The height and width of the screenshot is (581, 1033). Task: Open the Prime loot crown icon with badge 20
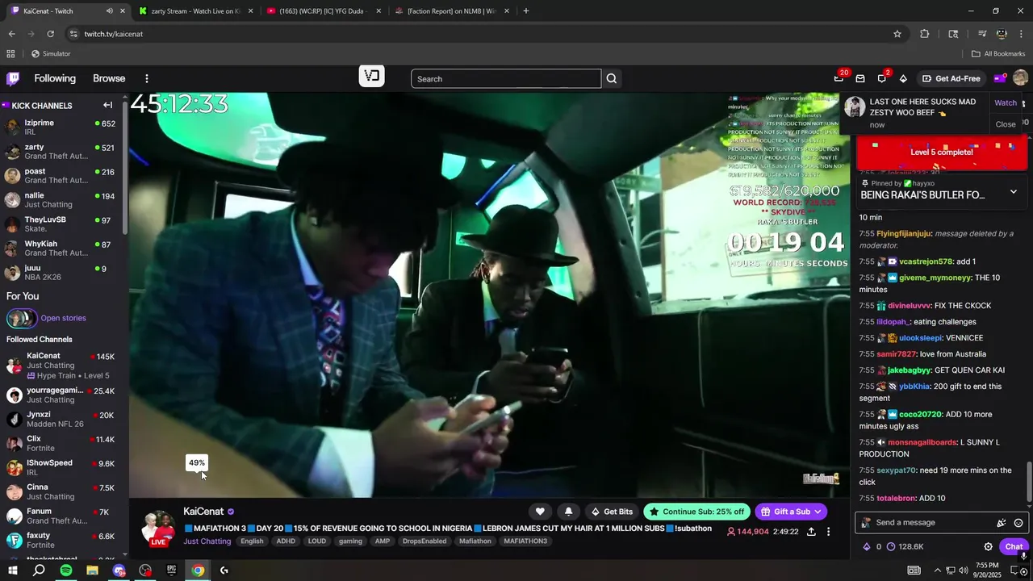point(839,78)
